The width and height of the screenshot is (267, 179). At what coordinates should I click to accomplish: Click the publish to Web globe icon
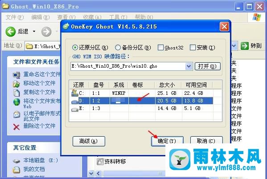coord(16,102)
